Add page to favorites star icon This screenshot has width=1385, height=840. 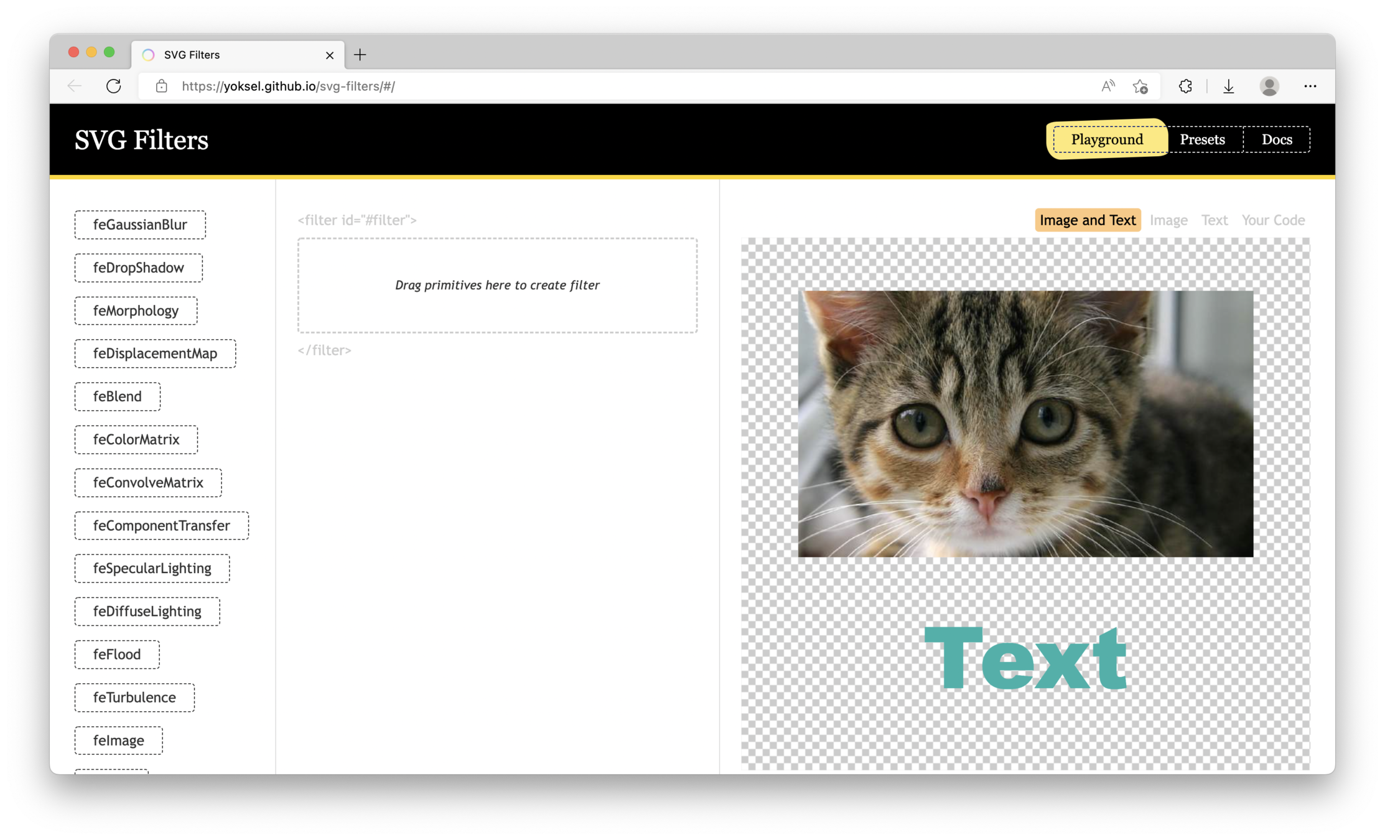point(1140,86)
